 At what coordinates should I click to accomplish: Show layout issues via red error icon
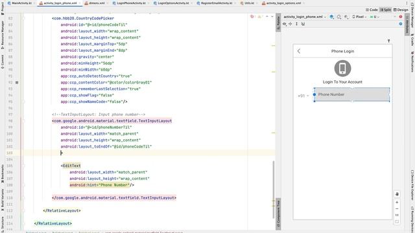(401, 17)
